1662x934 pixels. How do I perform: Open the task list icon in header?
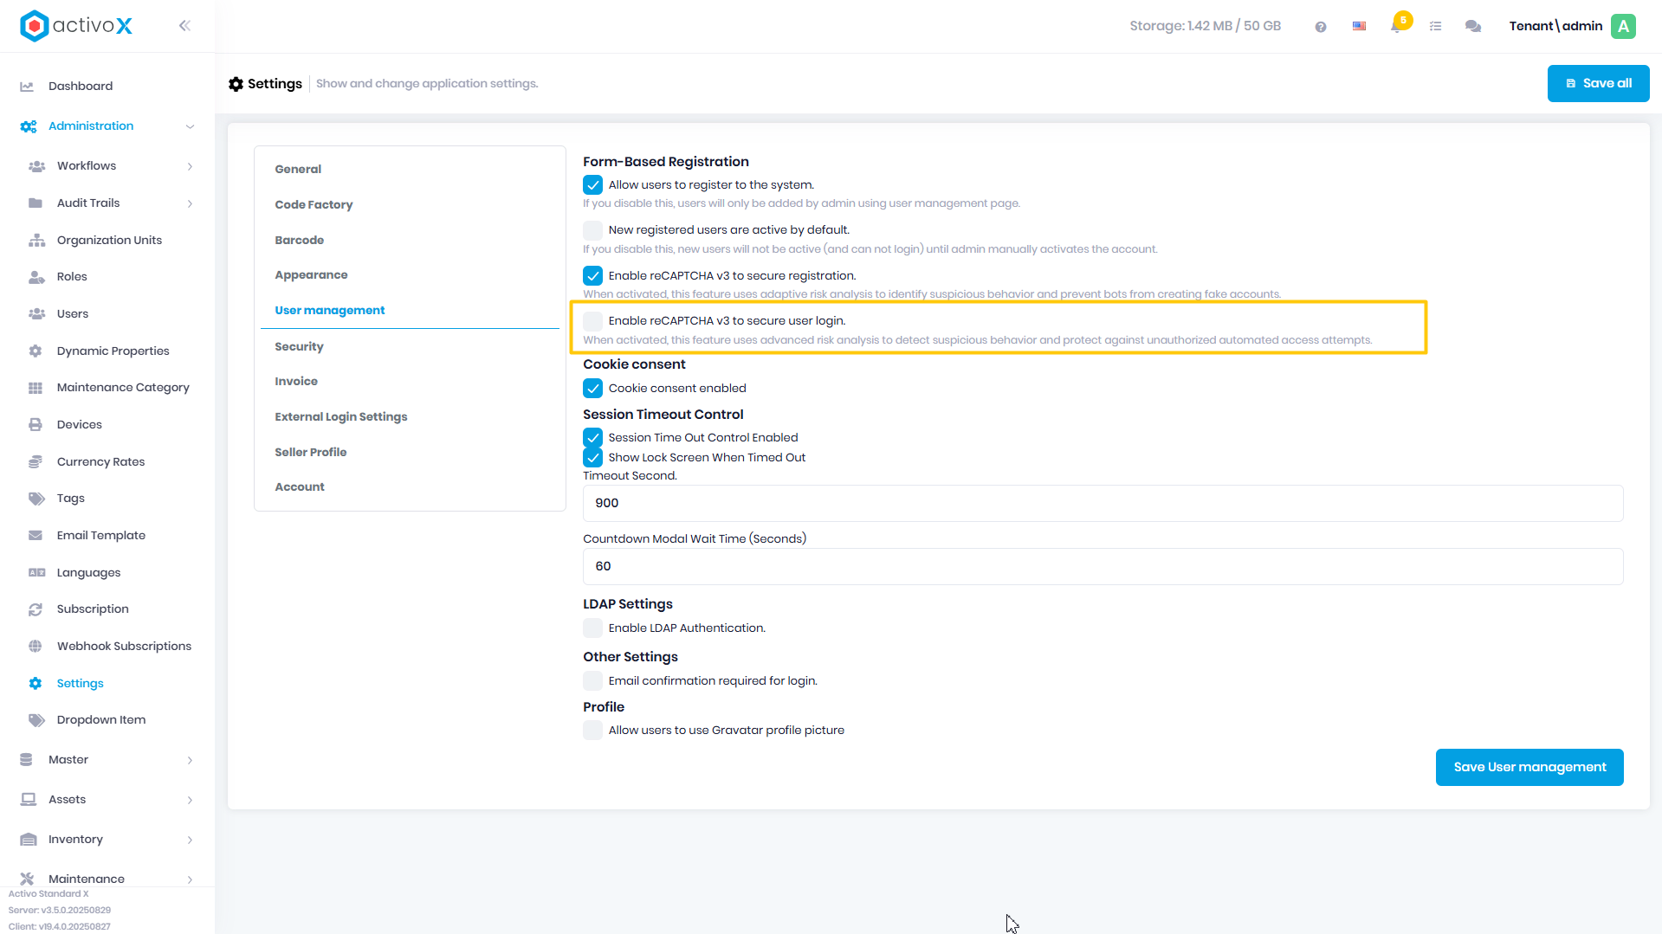[1435, 26]
